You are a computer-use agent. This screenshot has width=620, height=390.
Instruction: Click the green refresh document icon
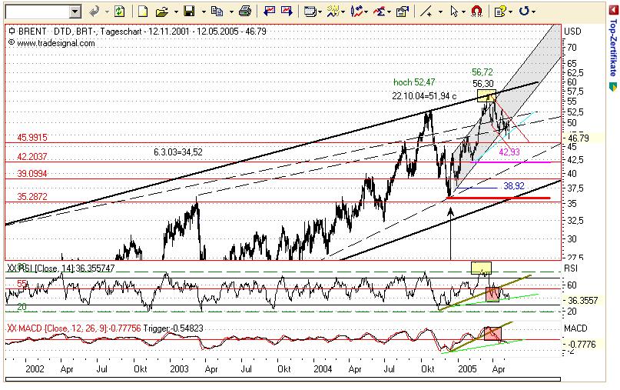click(119, 12)
